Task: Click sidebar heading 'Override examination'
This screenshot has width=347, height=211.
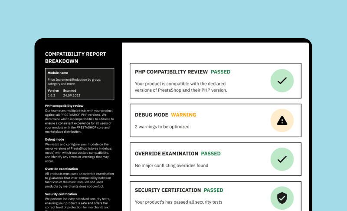Action: 61,169
